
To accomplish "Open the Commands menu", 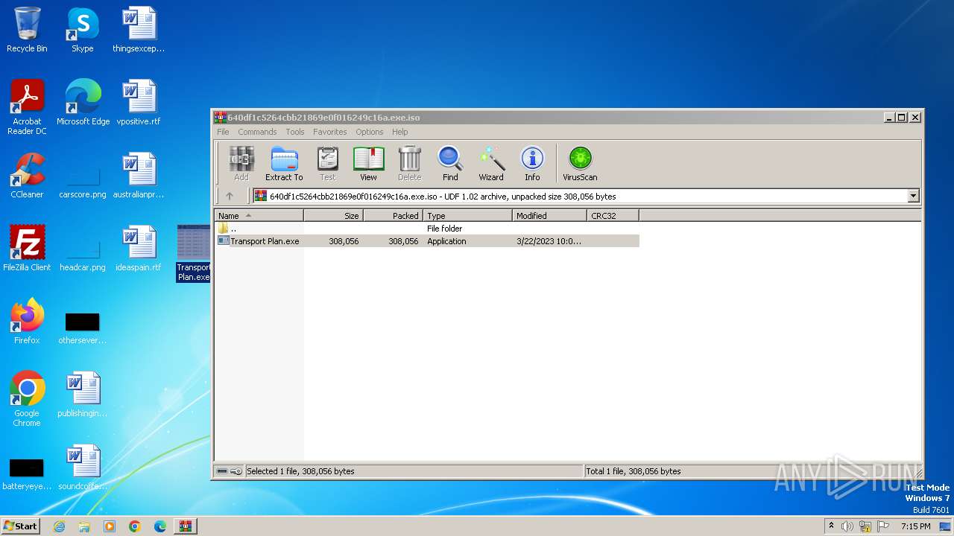I will [x=257, y=132].
